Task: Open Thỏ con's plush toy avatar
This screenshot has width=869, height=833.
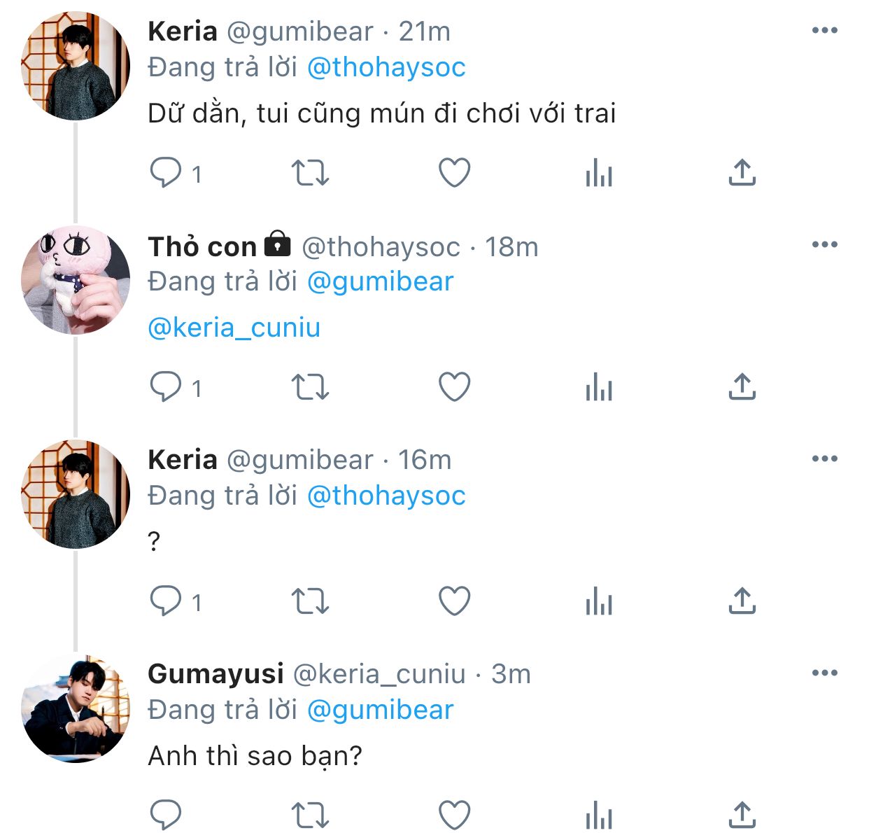Action: tap(76, 280)
